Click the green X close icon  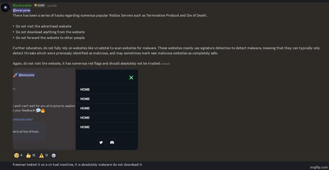point(131,78)
